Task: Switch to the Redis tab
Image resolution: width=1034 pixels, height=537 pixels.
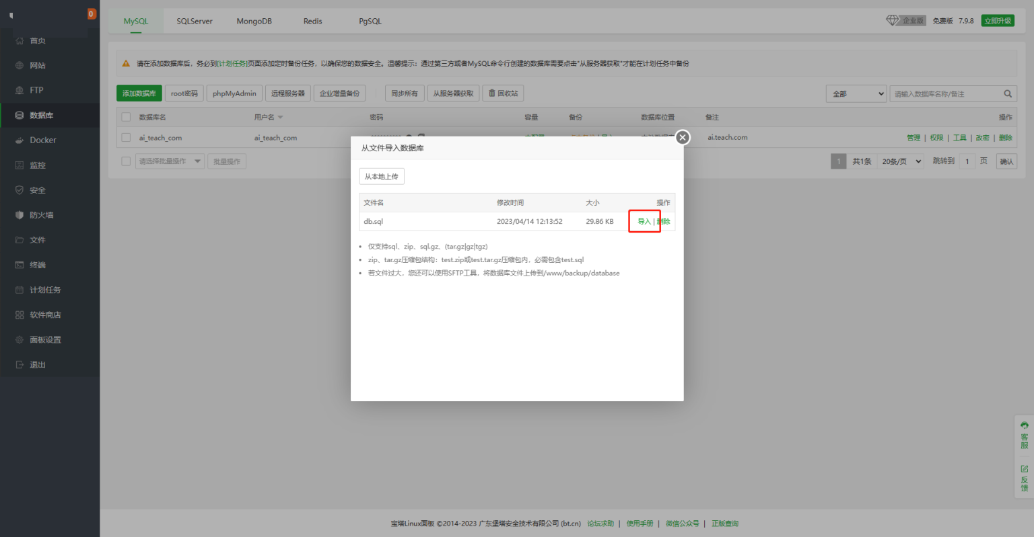Action: coord(312,21)
